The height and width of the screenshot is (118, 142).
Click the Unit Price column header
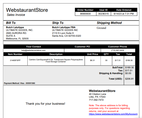[92, 54]
